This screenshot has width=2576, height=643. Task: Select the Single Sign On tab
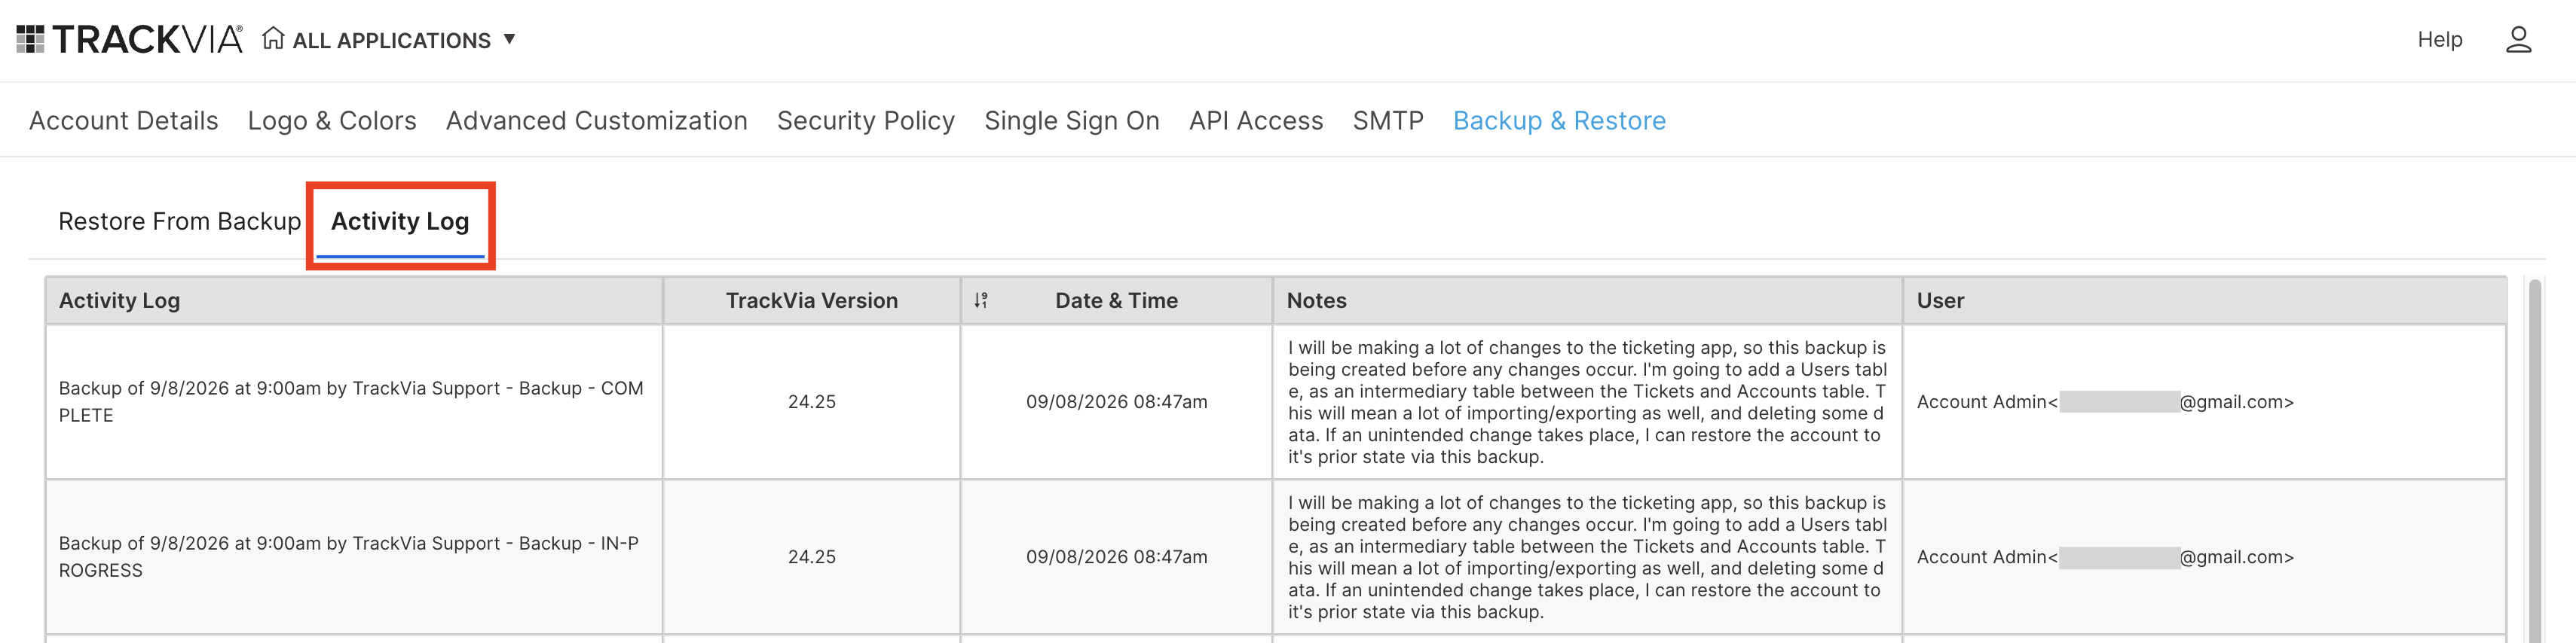(1072, 120)
